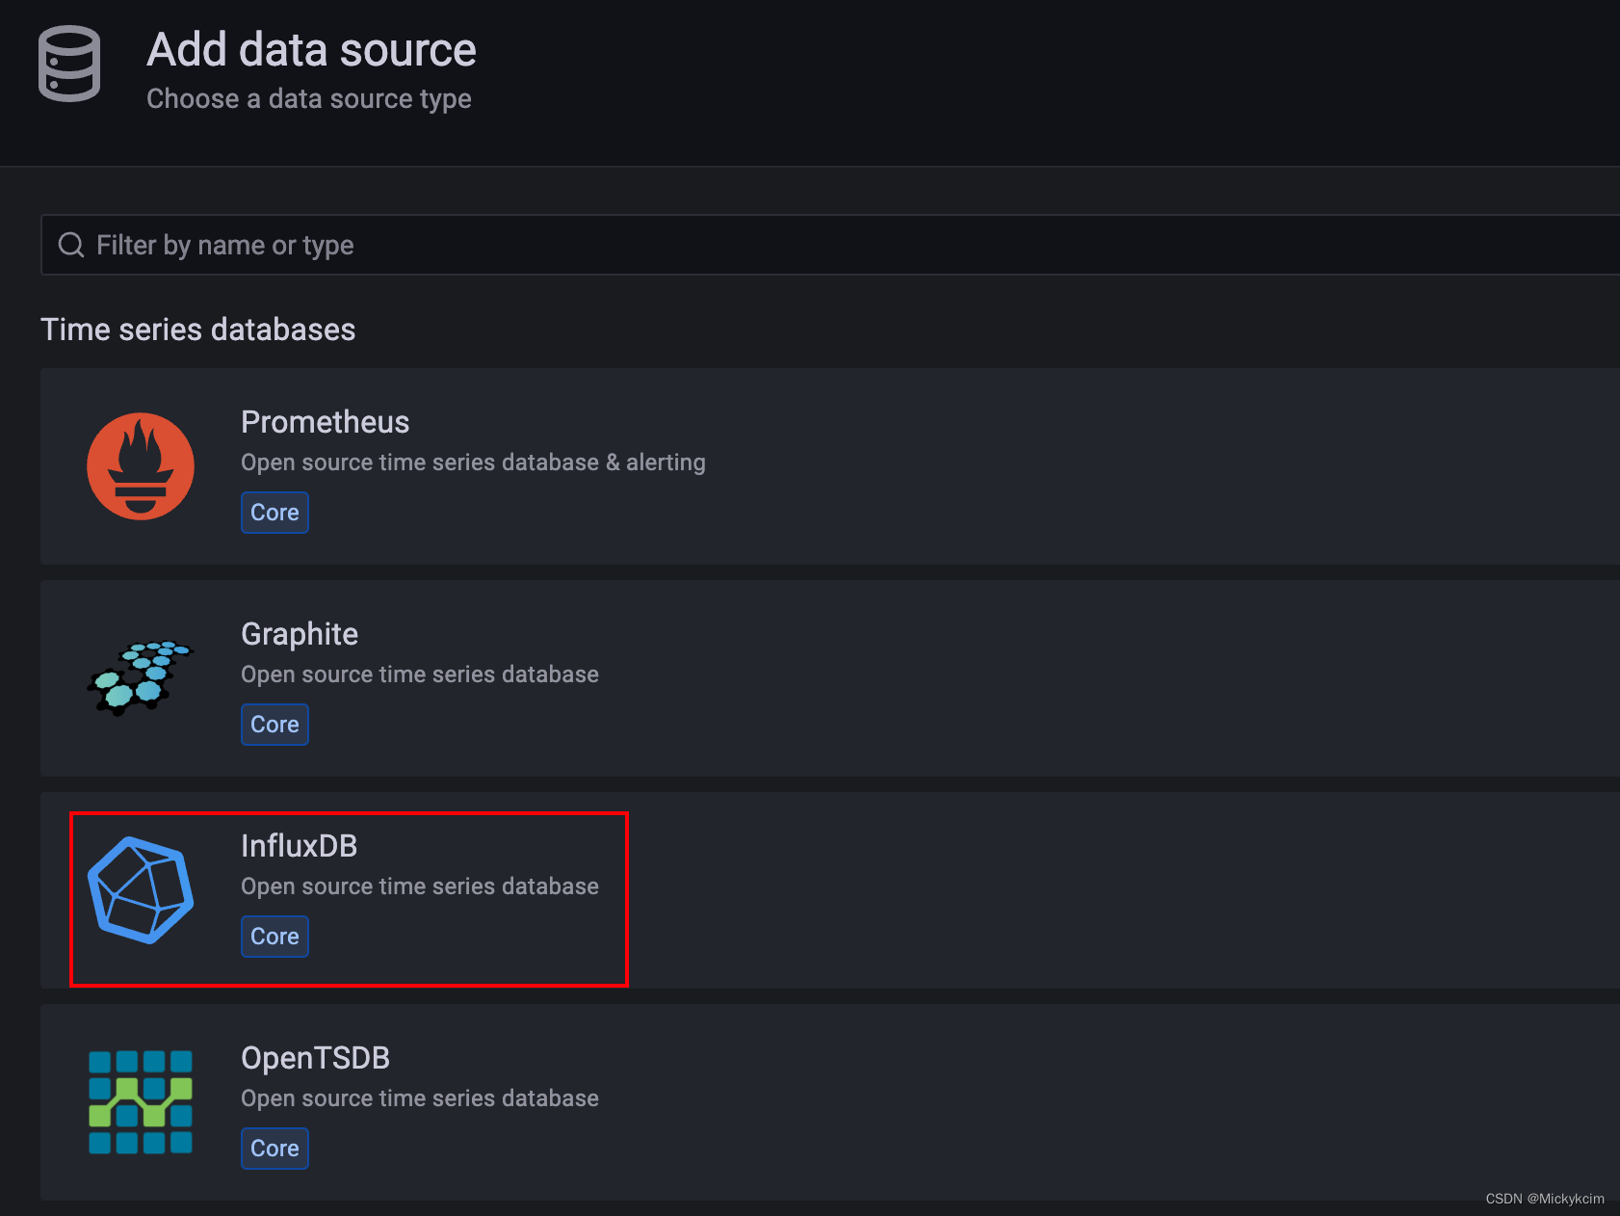Viewport: 1620px width, 1216px height.
Task: Click the Core badge under Prometheus
Action: (x=274, y=513)
